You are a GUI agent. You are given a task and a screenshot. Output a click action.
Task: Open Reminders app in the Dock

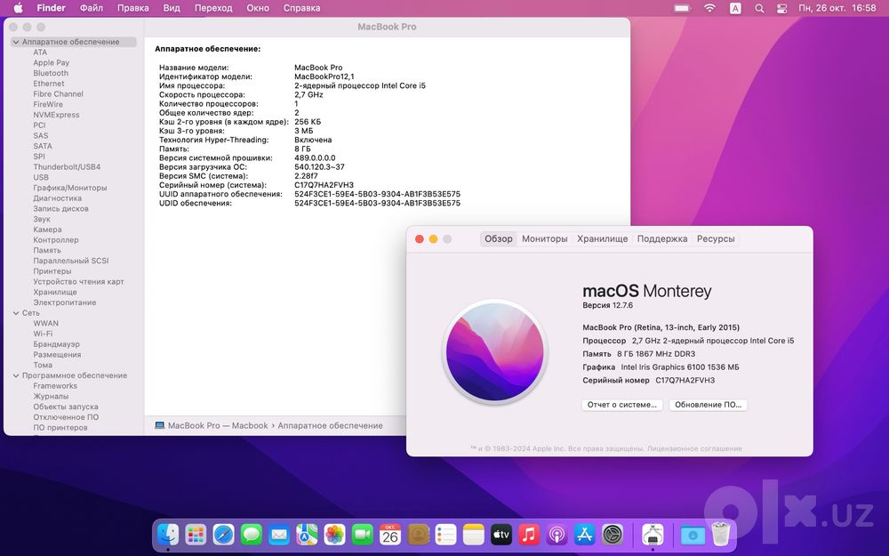point(445,534)
